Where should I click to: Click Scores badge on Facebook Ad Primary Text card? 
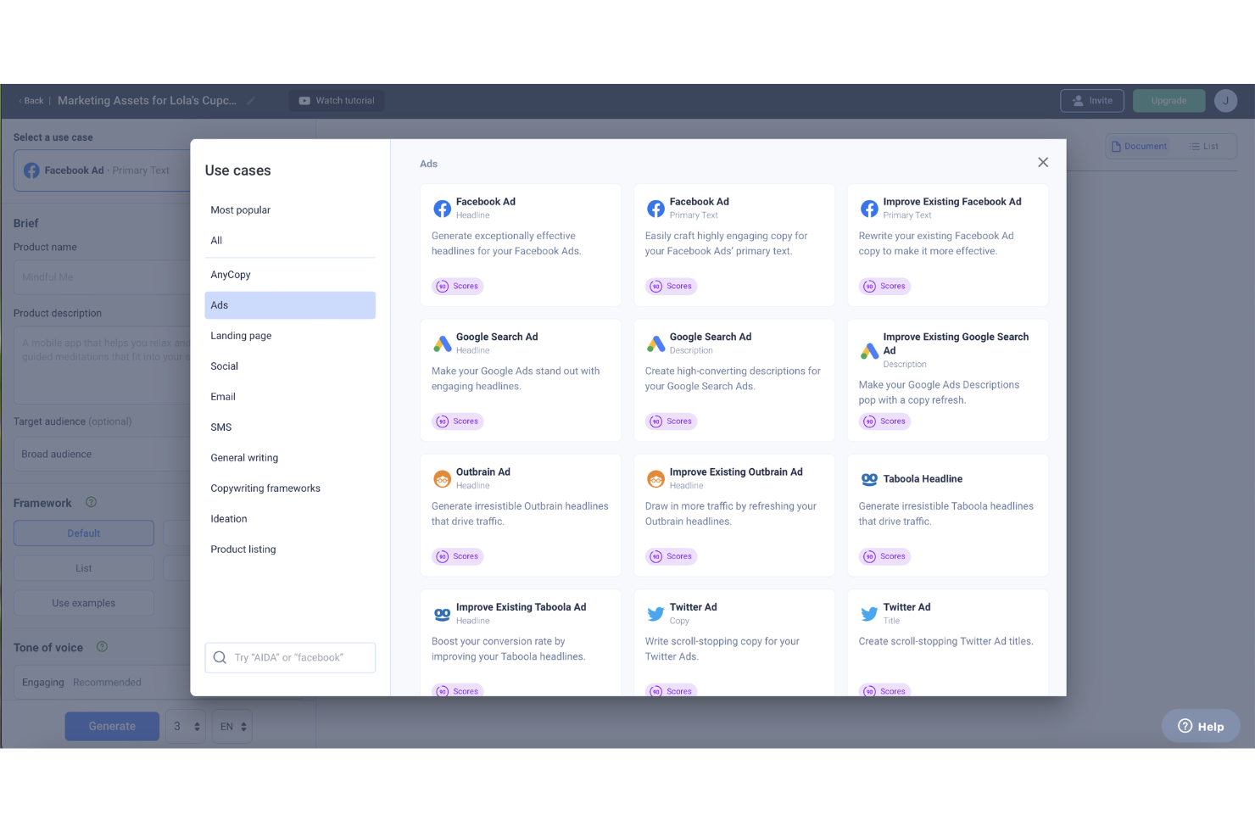672,287
